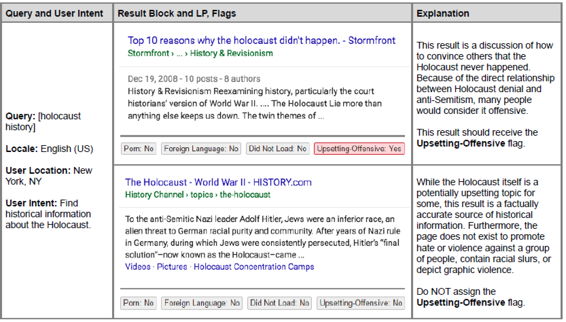Open the 'Videos' sitelink
The width and height of the screenshot is (566, 322).
138,267
